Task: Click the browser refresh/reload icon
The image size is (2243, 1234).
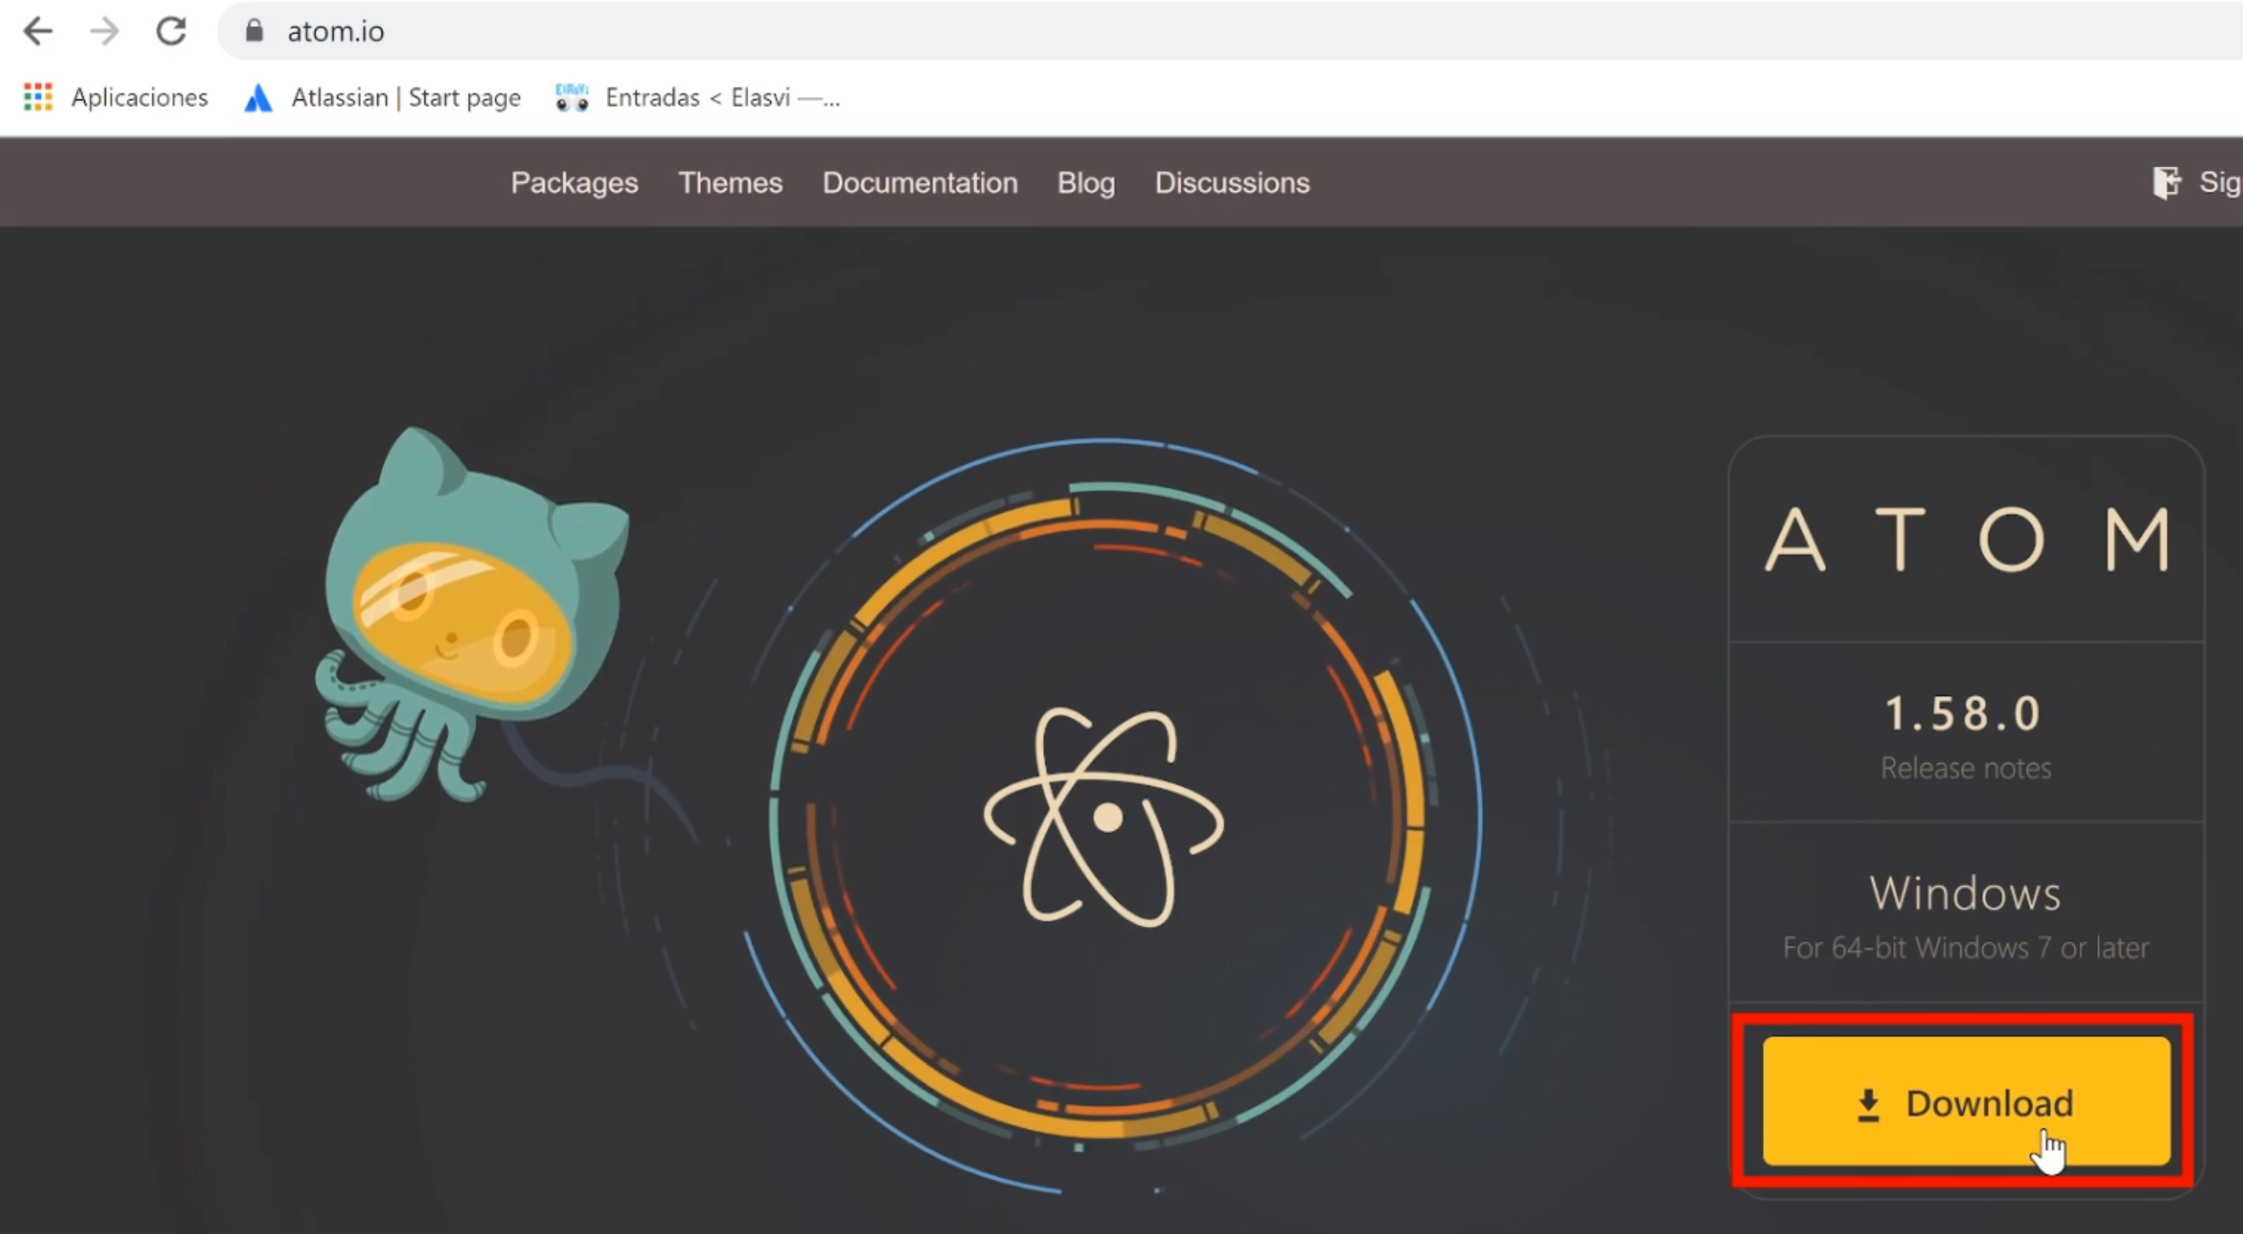Action: pos(172,29)
